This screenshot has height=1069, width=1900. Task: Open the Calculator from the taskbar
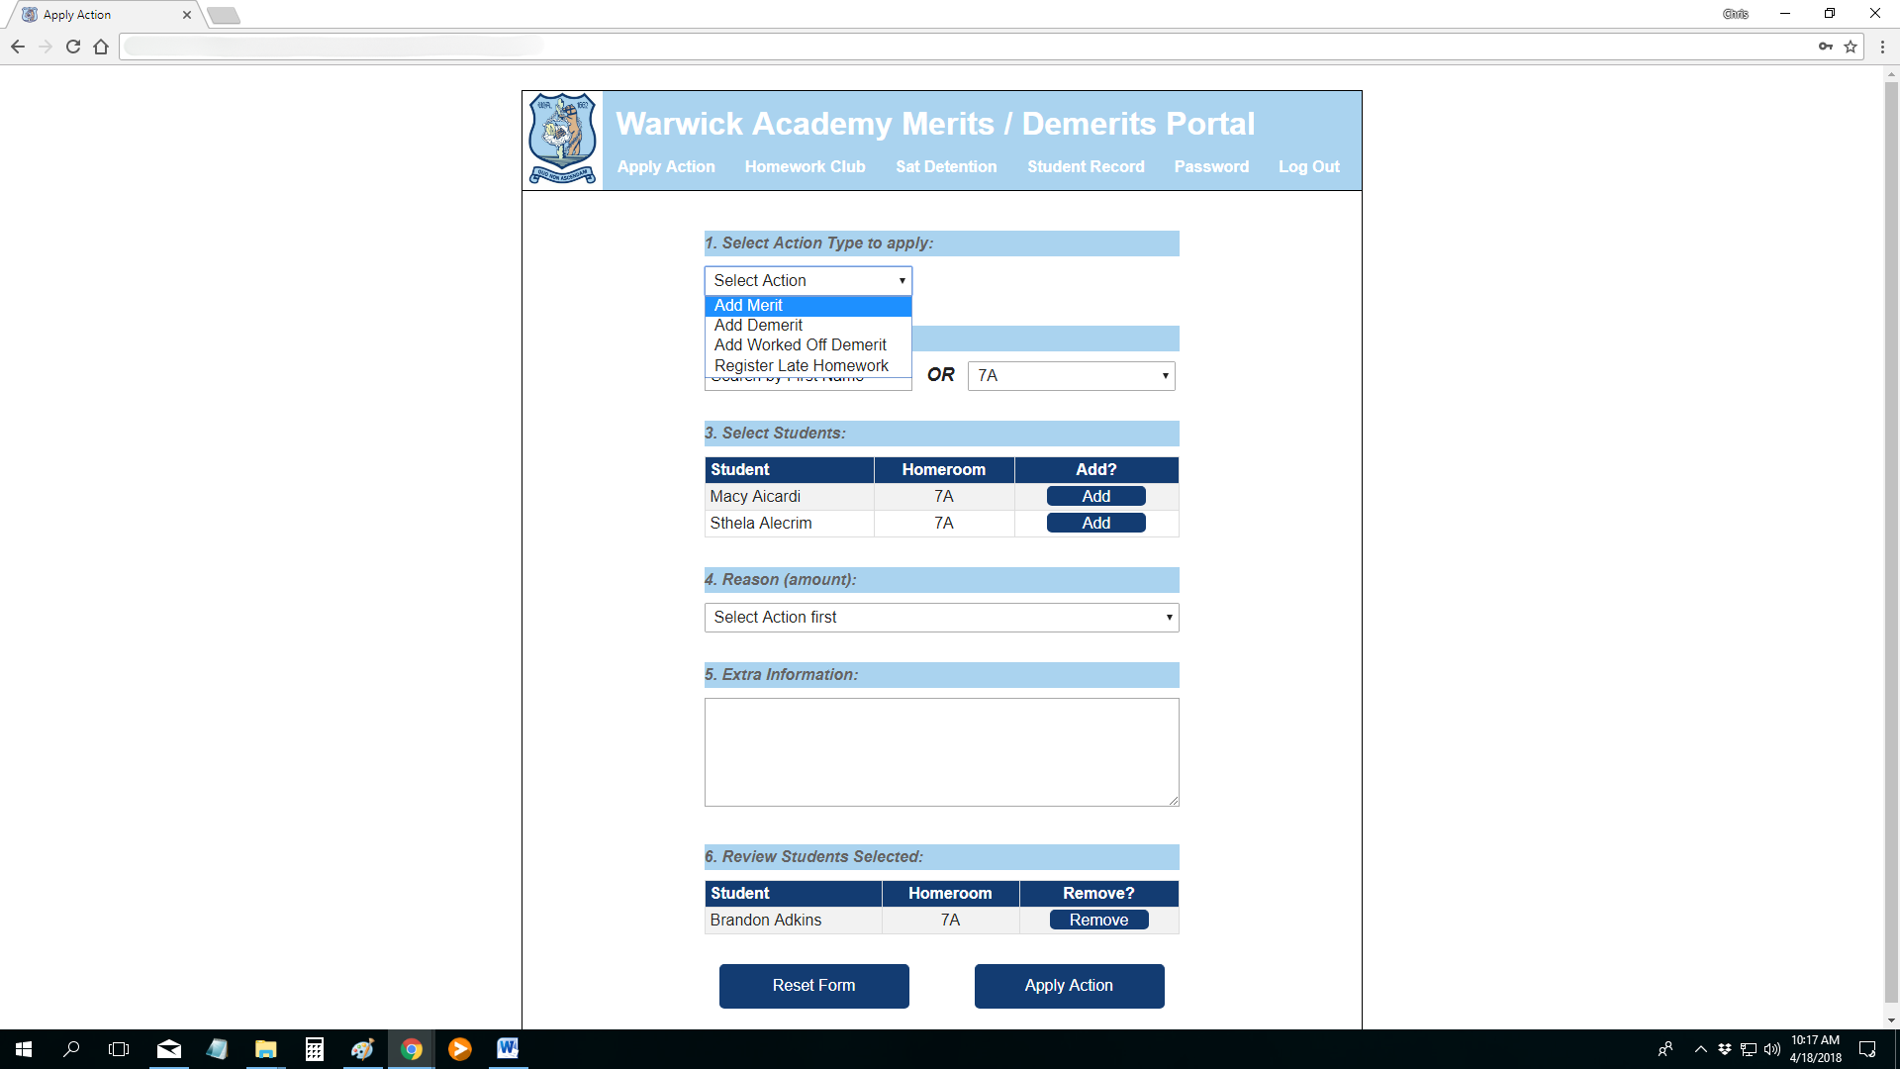[314, 1049]
